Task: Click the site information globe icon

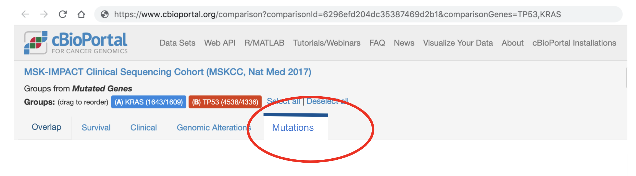Action: (104, 15)
